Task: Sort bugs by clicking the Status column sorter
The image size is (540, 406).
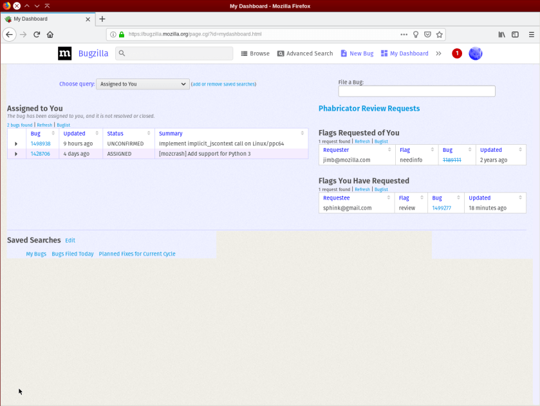Action: tap(148, 133)
